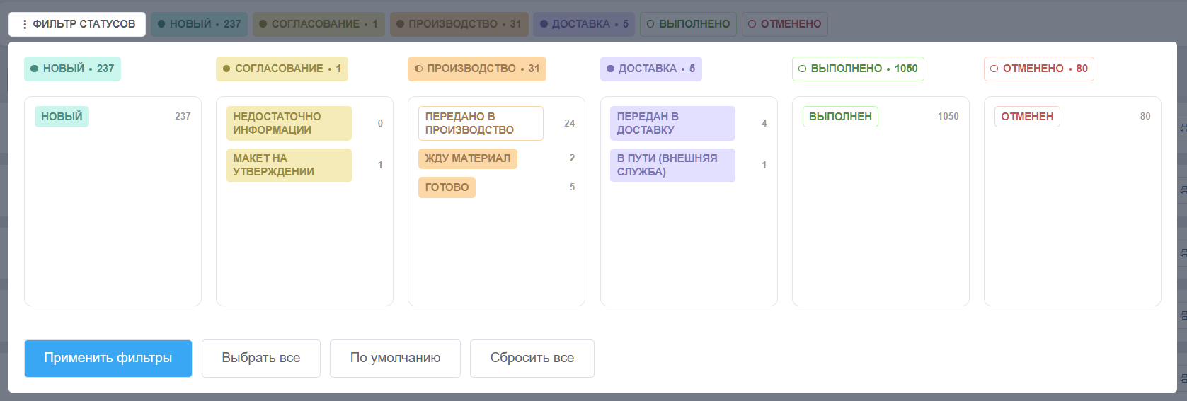Click ОТМЕНЕНО chip in top bar

[784, 24]
